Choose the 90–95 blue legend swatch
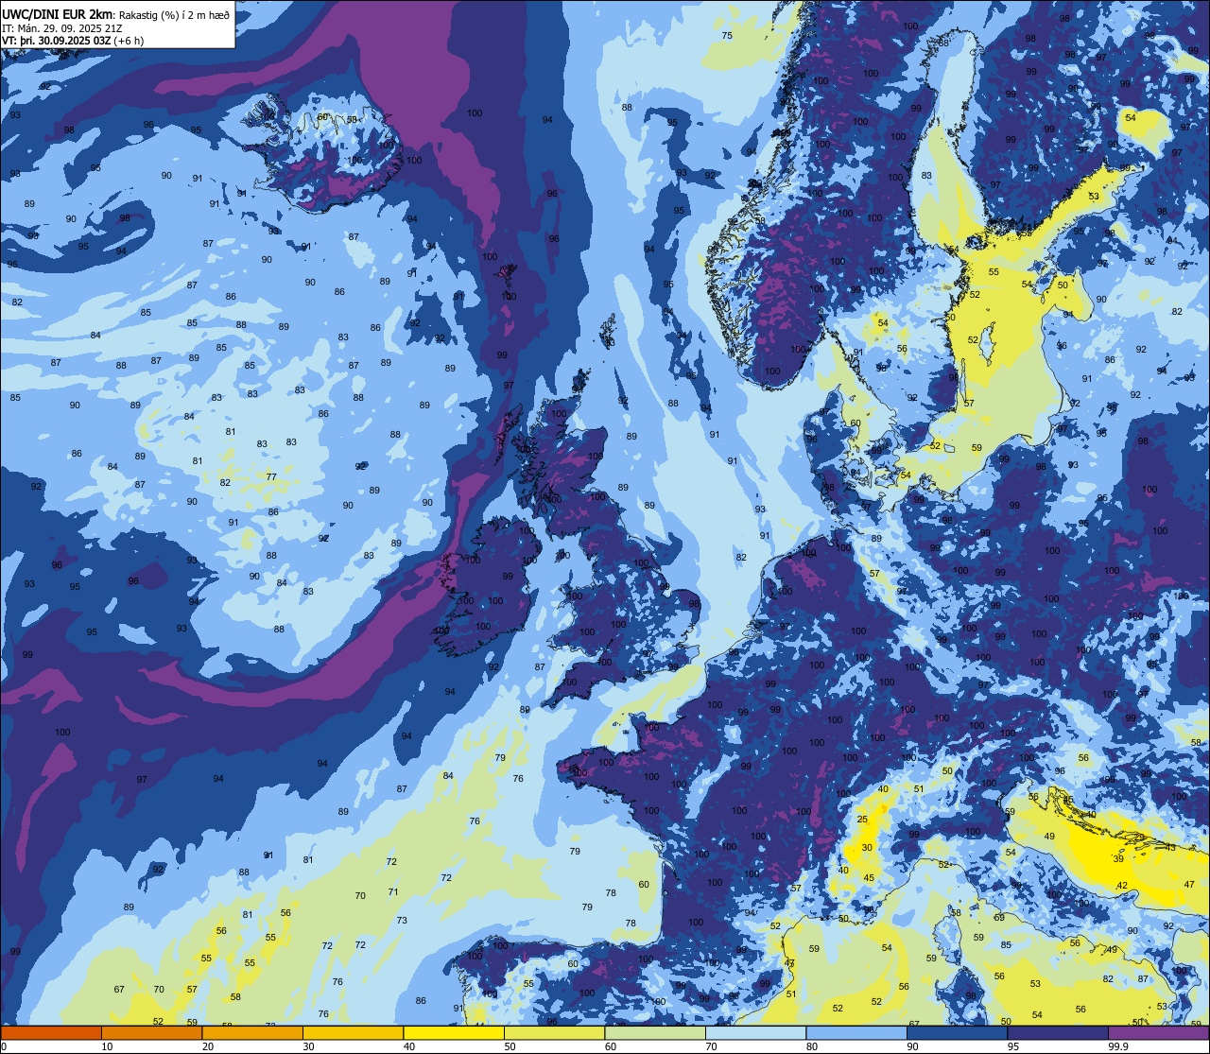Screen dimensions: 1210x1054 pos(957,1033)
